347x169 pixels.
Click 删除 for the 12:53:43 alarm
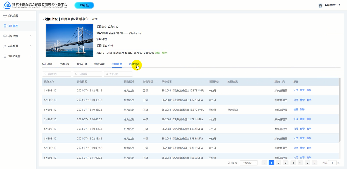pyautogui.click(x=309, y=90)
